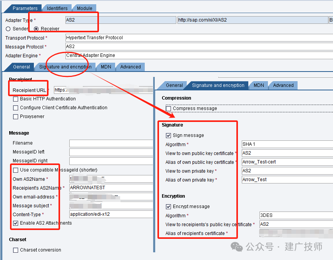Open the Message Protocol dropdown

(199, 47)
